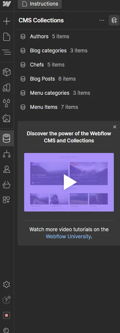Open the search magnifier icon
Screen dimensions: 120x333
click(6, 330)
